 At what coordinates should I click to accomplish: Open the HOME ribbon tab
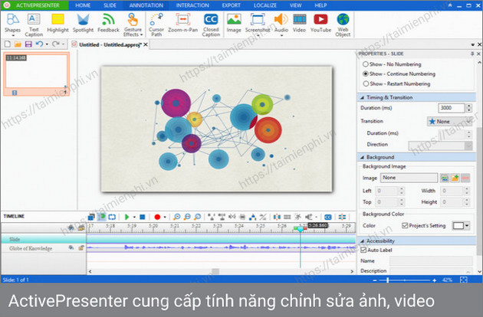83,5
